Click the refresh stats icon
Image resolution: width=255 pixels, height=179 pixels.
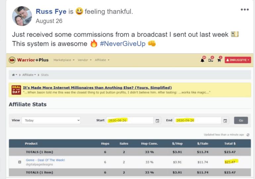pyautogui.click(x=248, y=135)
